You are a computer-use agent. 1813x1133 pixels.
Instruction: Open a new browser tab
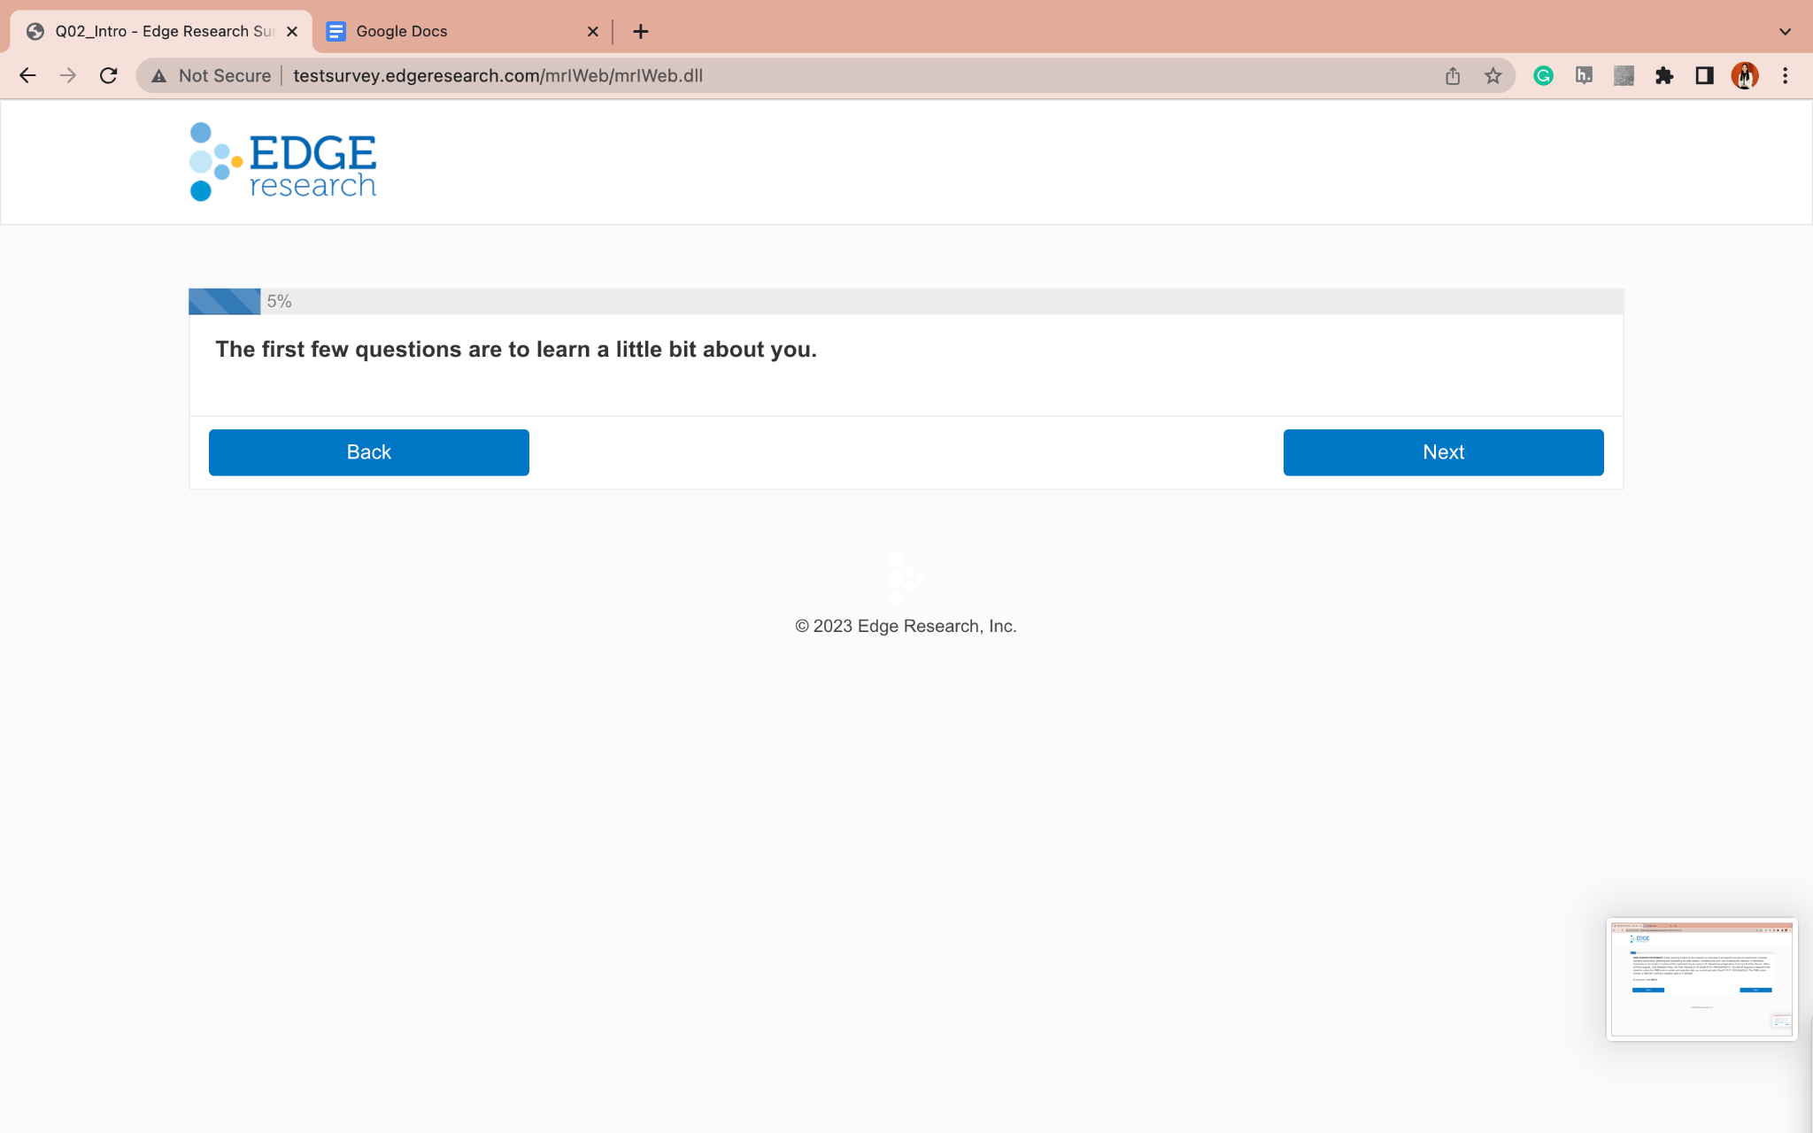(641, 32)
